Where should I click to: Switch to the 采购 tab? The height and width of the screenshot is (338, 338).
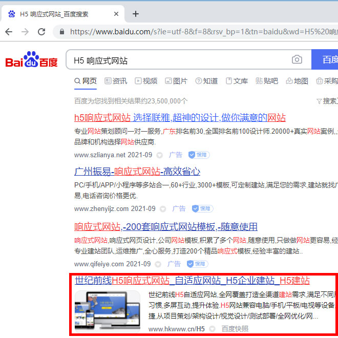pyautogui.click(x=327, y=81)
